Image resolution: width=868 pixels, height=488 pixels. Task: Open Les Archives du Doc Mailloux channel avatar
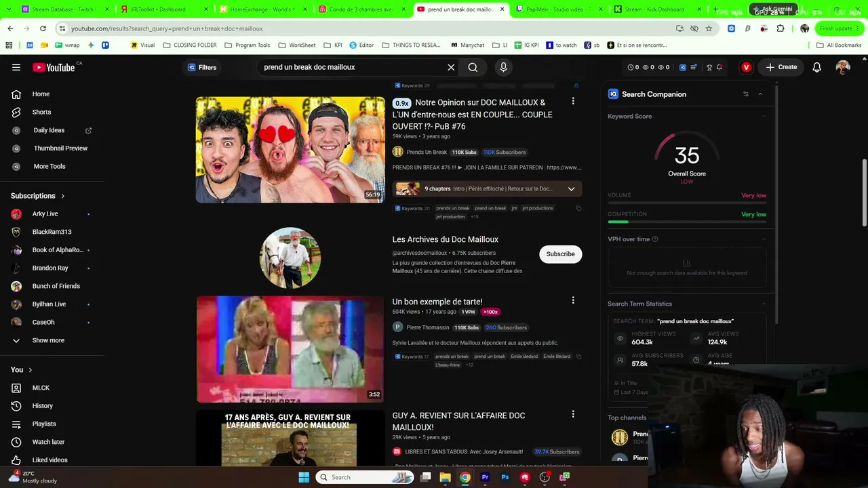pyautogui.click(x=290, y=258)
